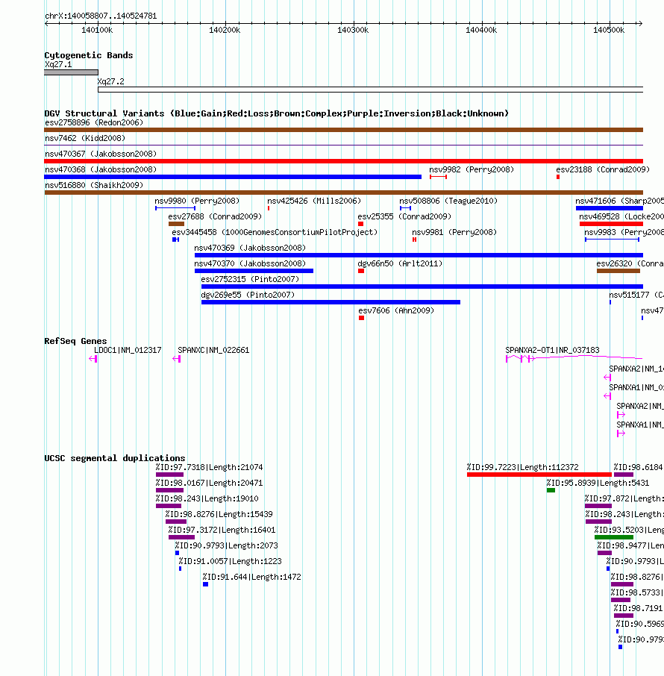Open the LDOC1|NM_012317 gene label
Image resolution: width=664 pixels, height=676 pixels.
pos(128,350)
